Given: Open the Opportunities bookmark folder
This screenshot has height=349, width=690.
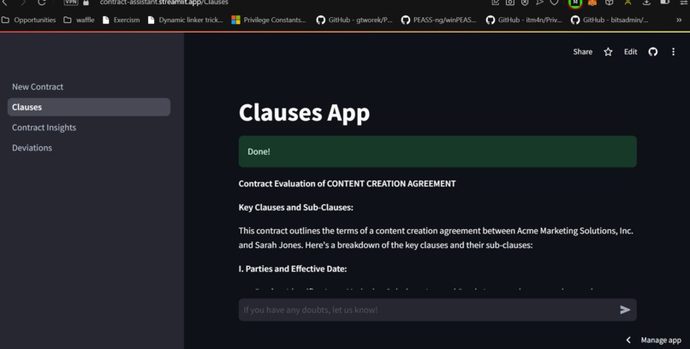Looking at the screenshot, I should pos(29,20).
